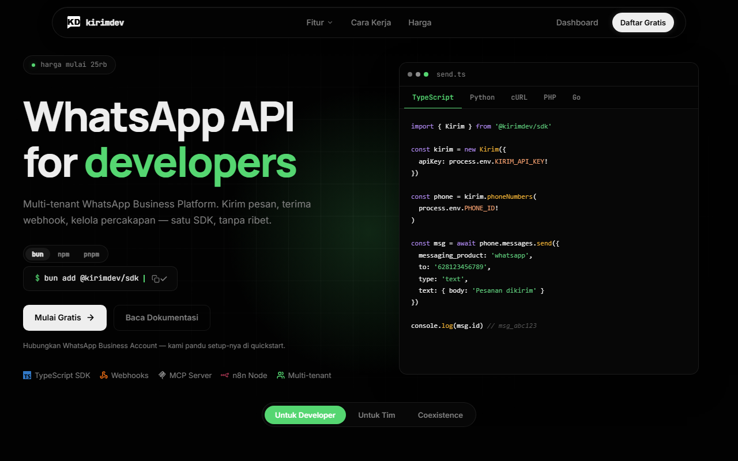Select the Untuk Tim pill
This screenshot has height=461, width=738.
(x=376, y=415)
